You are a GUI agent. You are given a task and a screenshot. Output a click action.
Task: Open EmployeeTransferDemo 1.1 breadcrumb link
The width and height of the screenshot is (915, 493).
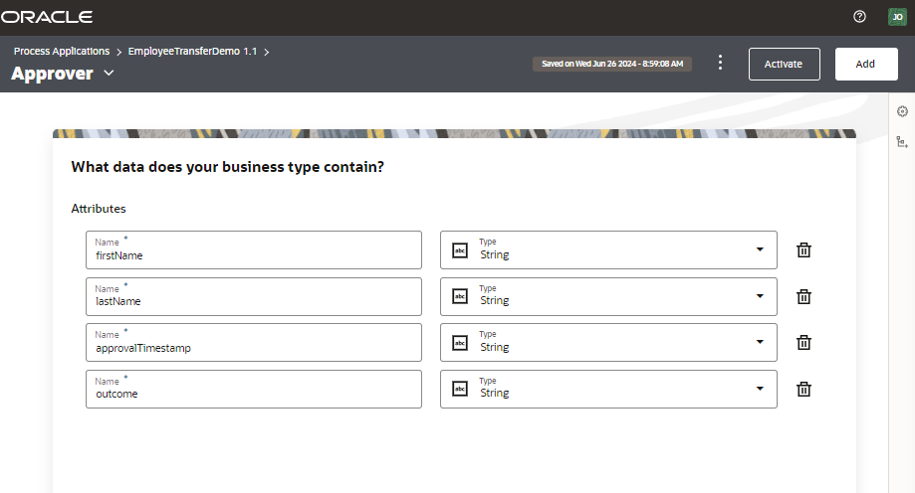[x=192, y=51]
